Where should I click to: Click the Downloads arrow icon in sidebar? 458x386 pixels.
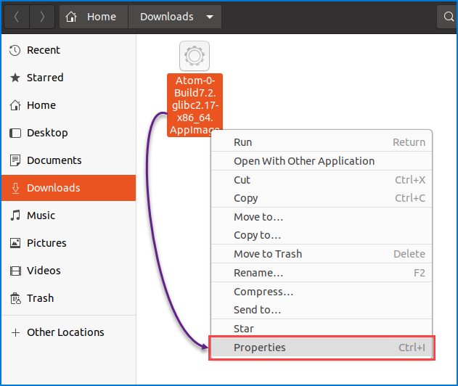click(x=15, y=188)
